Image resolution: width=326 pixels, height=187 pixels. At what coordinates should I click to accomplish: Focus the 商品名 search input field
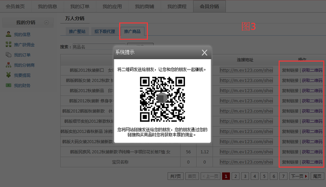click(x=99, y=47)
